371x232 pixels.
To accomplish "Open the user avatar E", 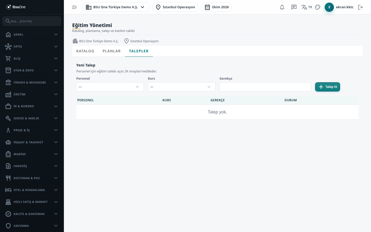I will coord(329,7).
